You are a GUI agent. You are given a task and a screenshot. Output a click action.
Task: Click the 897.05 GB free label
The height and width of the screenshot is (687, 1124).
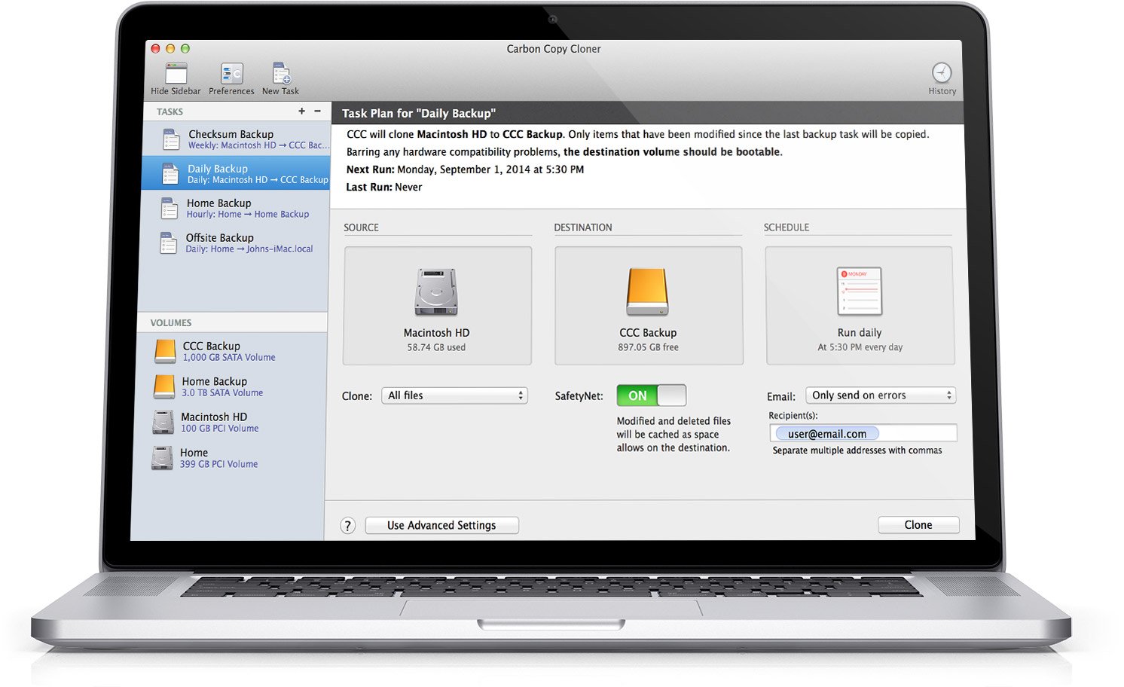tap(648, 347)
